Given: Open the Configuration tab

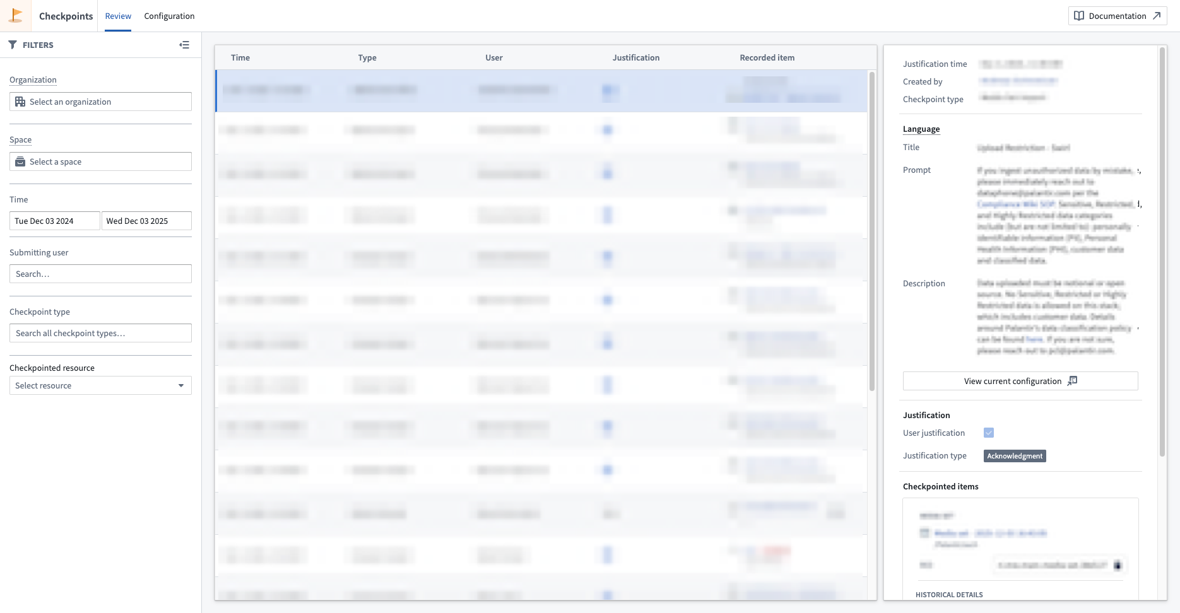Looking at the screenshot, I should 169,16.
